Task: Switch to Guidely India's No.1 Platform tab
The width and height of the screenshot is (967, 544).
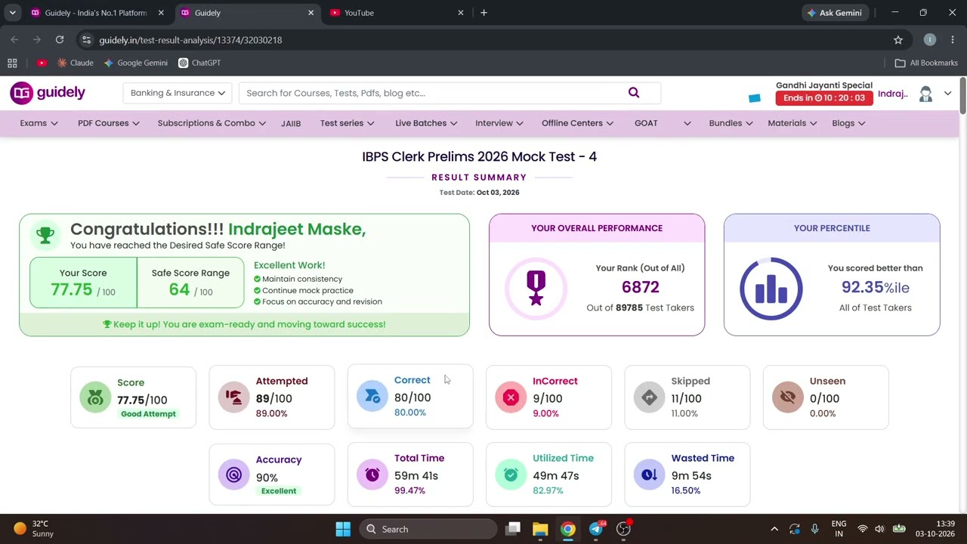Action: [x=95, y=13]
